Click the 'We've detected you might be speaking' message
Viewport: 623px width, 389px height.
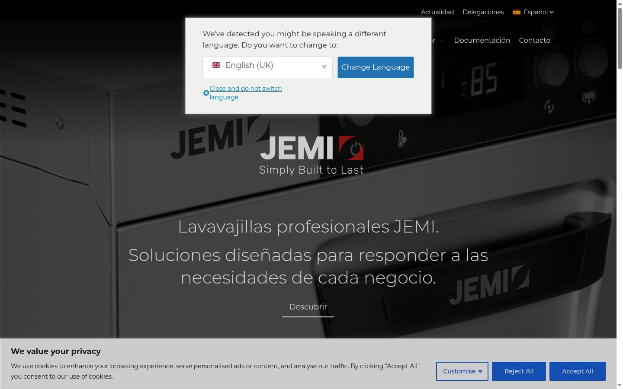pos(295,39)
